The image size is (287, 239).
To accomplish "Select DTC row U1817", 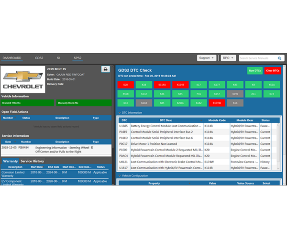I will 198,168.
